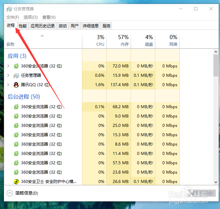Select the 腾讯QQ (32 位) row name
This screenshot has height=209, width=220.
[x=35, y=84]
